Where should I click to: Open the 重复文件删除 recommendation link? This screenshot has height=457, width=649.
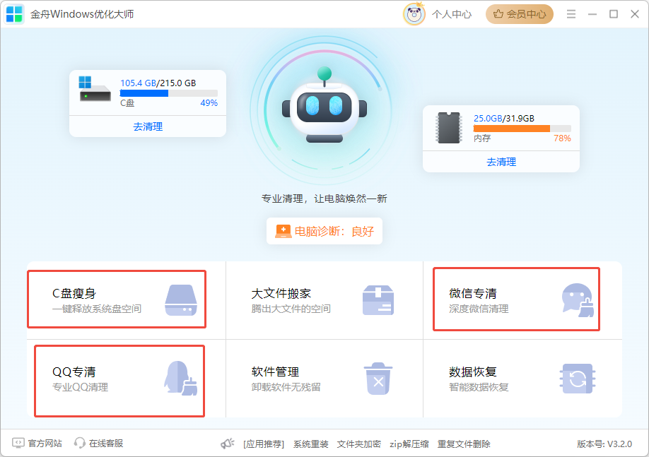coord(464,444)
